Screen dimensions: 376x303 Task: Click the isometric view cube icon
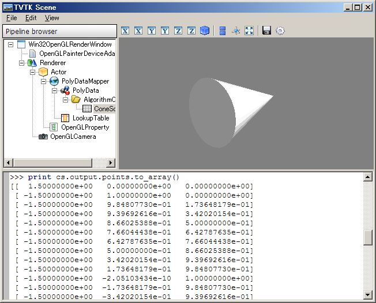click(x=205, y=31)
